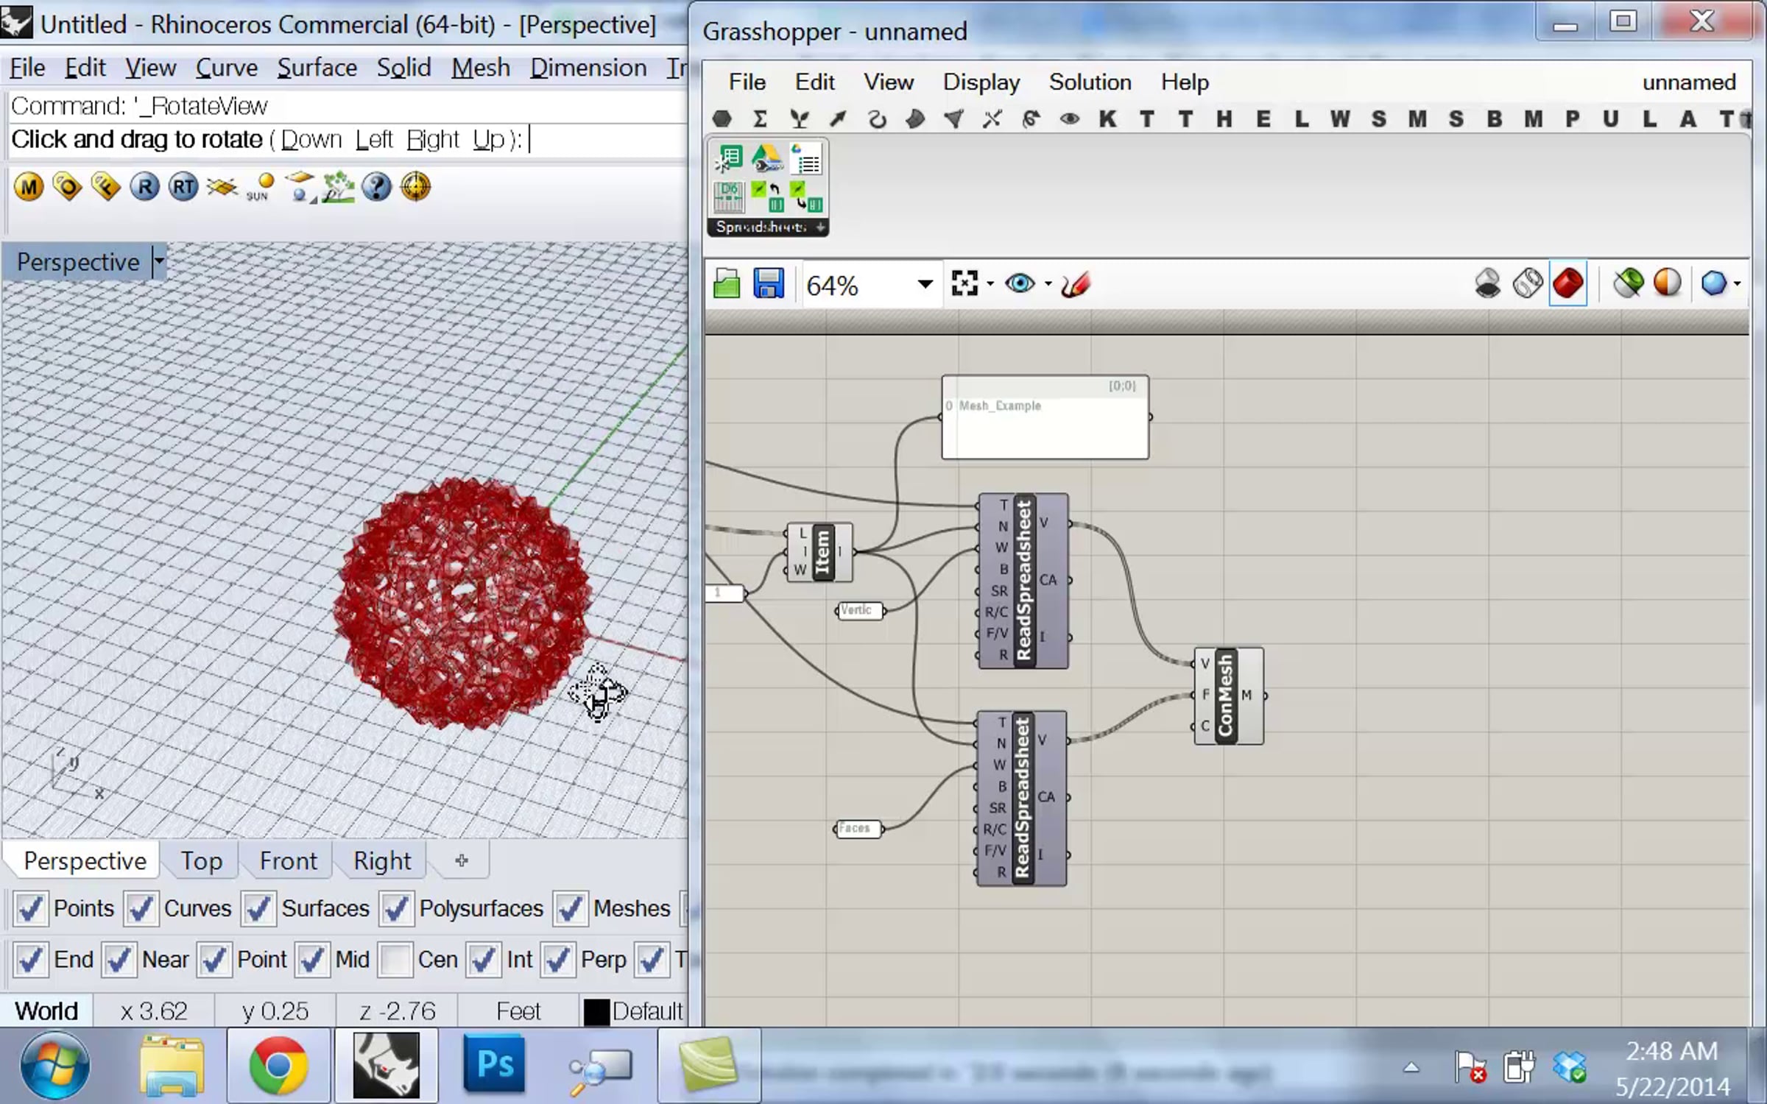This screenshot has height=1104, width=1767.
Task: Click the blue question mark help icon
Action: [376, 187]
